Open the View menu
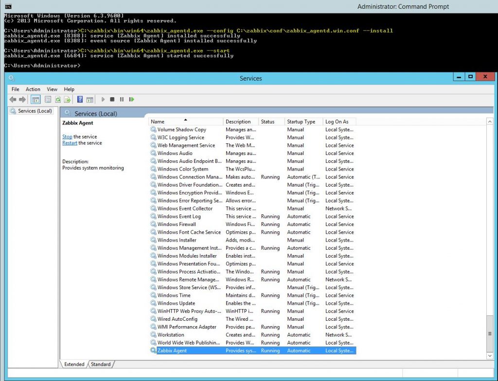The image size is (498, 381). [52, 89]
